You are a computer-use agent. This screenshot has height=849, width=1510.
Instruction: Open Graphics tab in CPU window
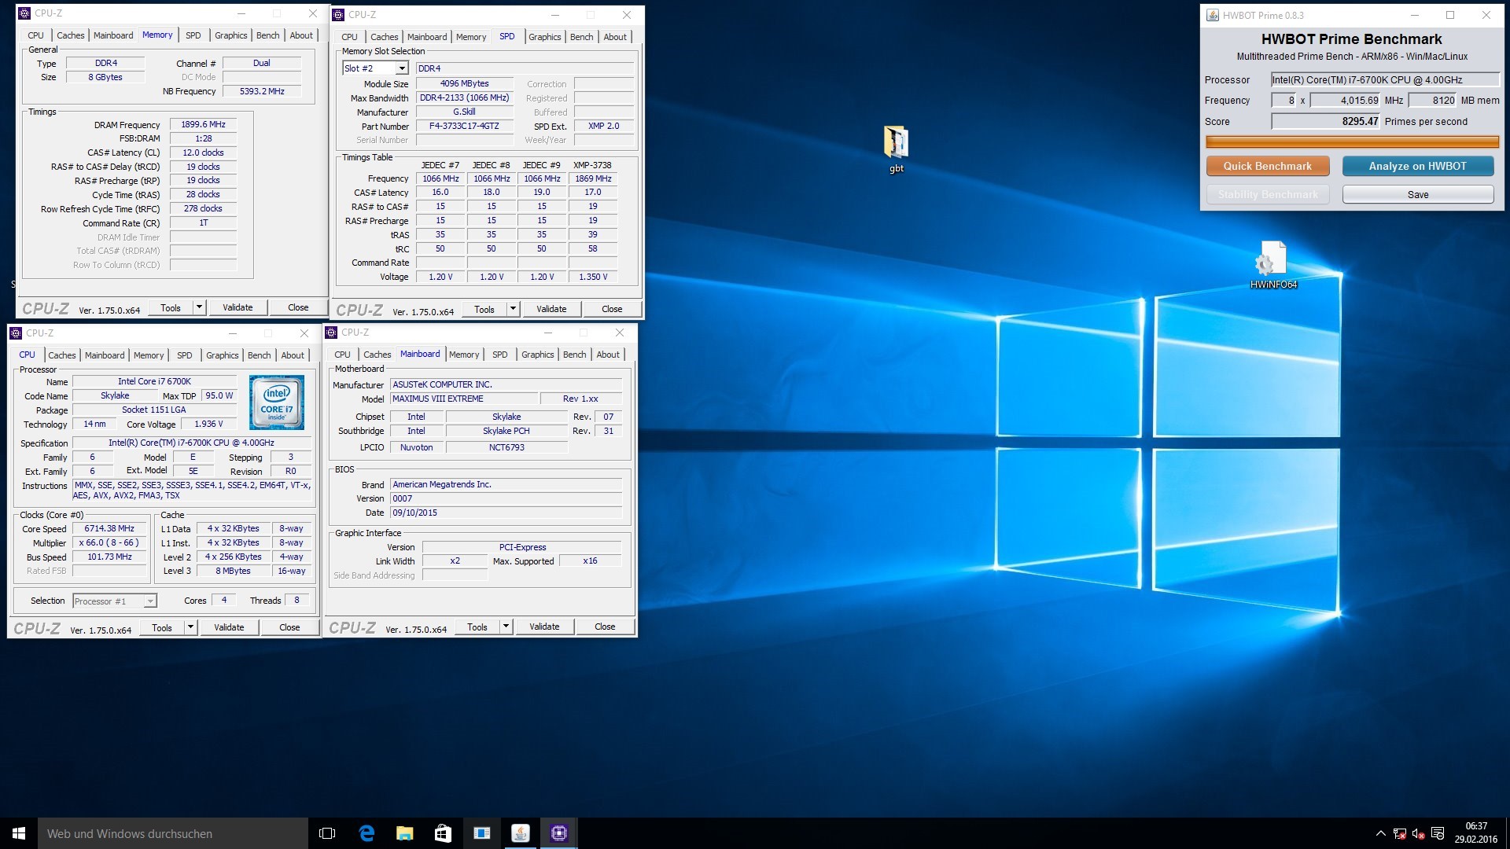(222, 355)
